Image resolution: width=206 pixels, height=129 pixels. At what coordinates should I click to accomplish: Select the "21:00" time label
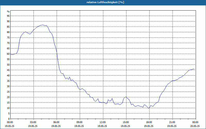173,122
